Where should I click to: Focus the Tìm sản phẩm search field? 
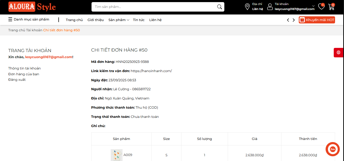click(x=154, y=7)
